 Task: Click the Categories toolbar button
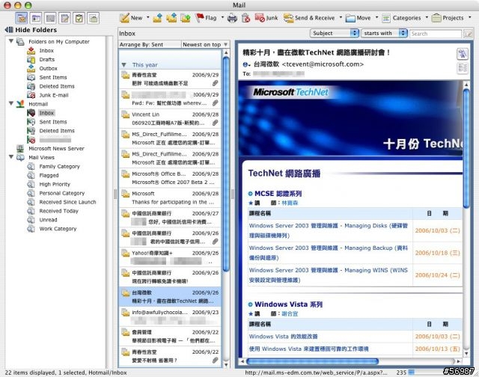click(401, 18)
